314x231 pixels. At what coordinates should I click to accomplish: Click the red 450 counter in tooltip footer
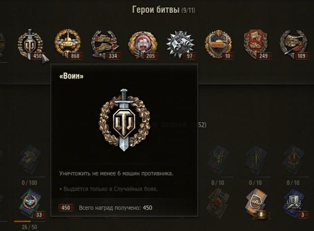[x=66, y=208]
